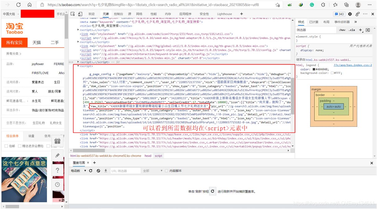Select the head breadcrumb element

[x=148, y=156]
